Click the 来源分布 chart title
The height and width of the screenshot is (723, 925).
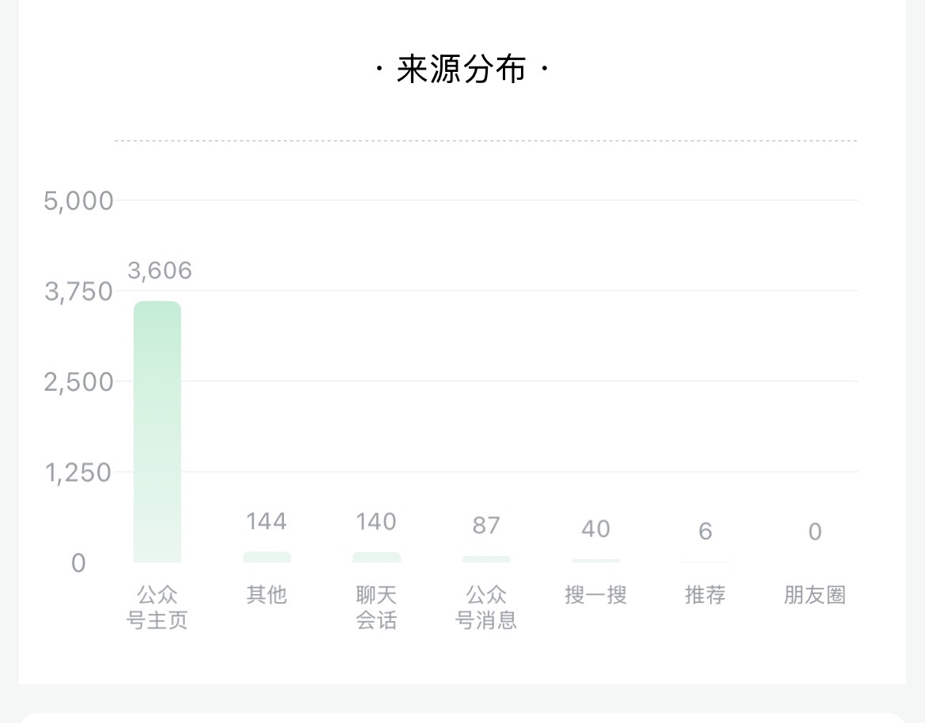click(x=462, y=70)
